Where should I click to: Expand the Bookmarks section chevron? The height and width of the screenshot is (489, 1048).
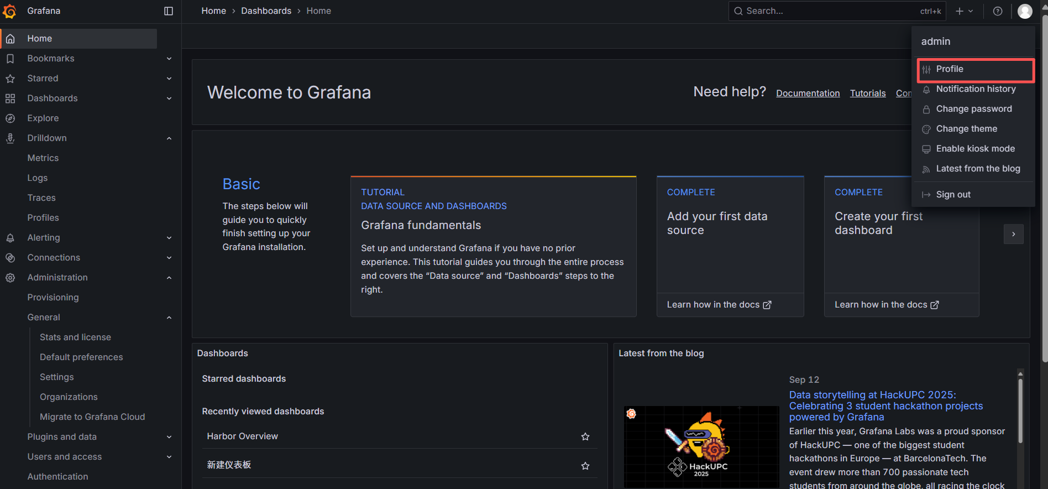coord(169,59)
